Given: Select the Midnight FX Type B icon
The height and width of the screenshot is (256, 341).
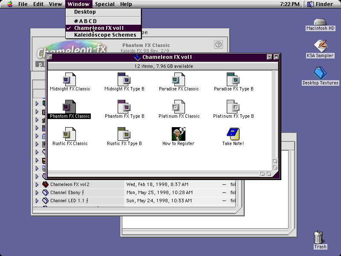Looking at the screenshot, I should tap(124, 79).
